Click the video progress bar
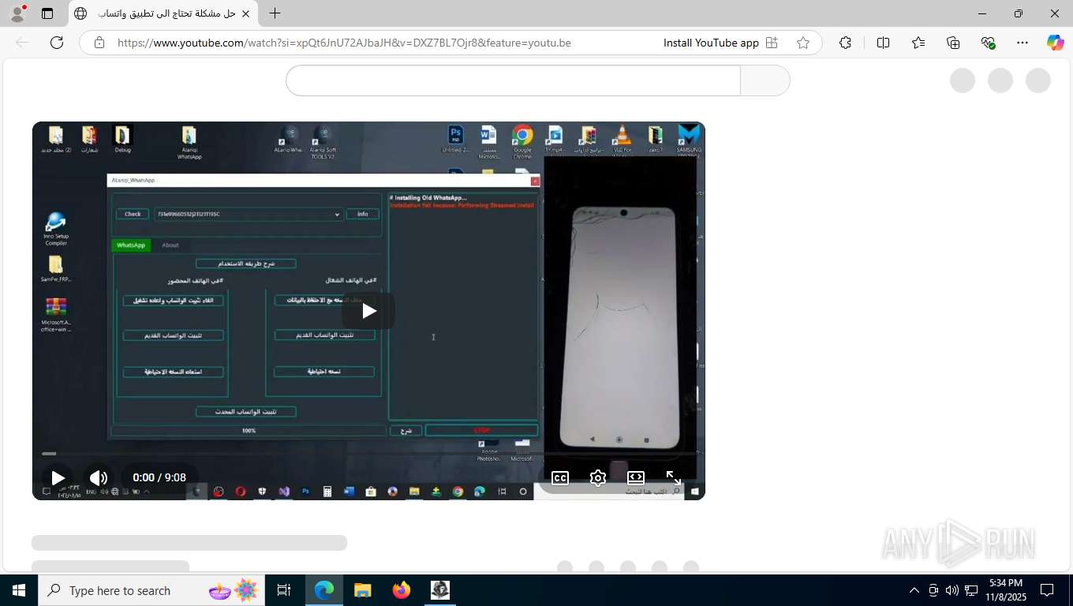The width and height of the screenshot is (1073, 606). [368, 454]
